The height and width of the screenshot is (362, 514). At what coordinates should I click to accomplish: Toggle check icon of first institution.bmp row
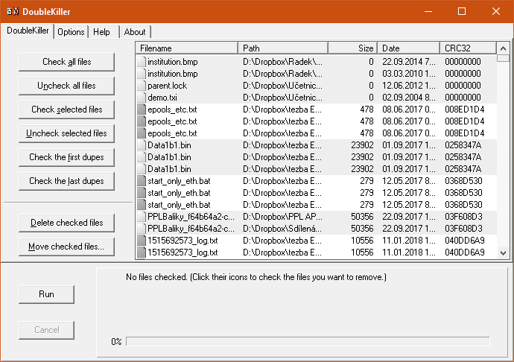[x=142, y=62]
